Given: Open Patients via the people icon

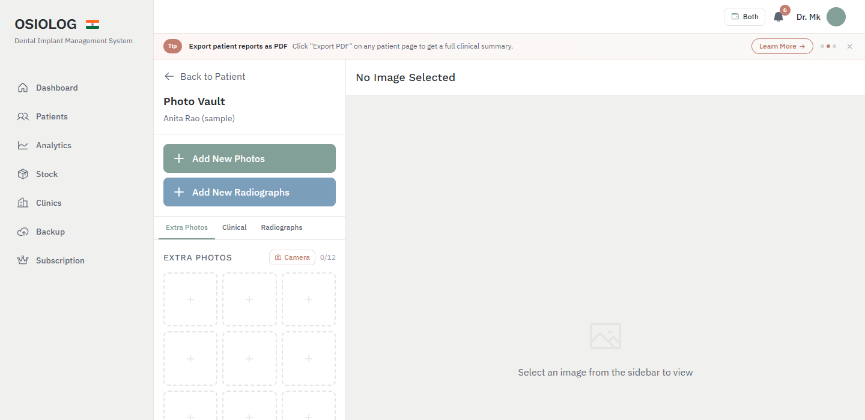Looking at the screenshot, I should (23, 116).
